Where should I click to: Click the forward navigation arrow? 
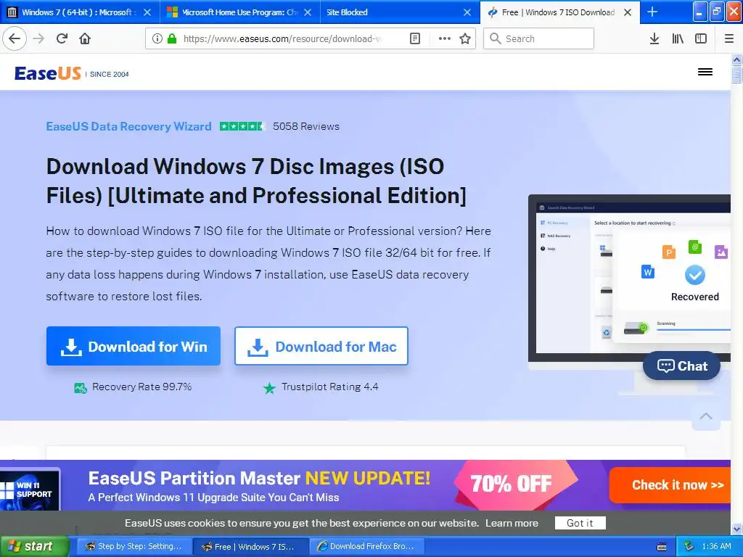tap(38, 38)
